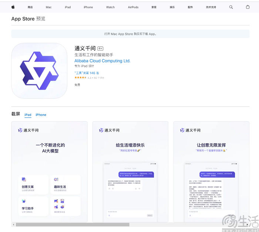Viewport: 259px width, 232px height.
Task: Open the 娱乐 menu item
Action: tap(172, 7)
